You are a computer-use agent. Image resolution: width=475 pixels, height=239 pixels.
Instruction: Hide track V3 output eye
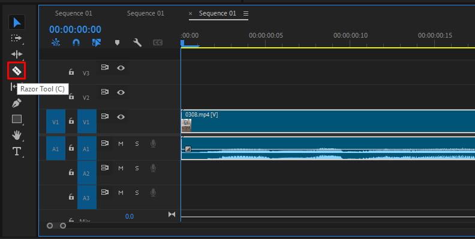coord(121,68)
